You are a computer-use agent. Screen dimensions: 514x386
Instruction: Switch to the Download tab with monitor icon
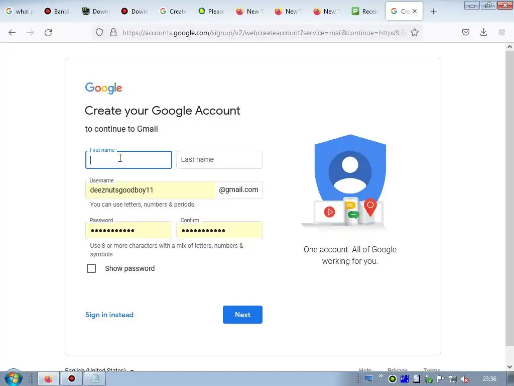96,12
